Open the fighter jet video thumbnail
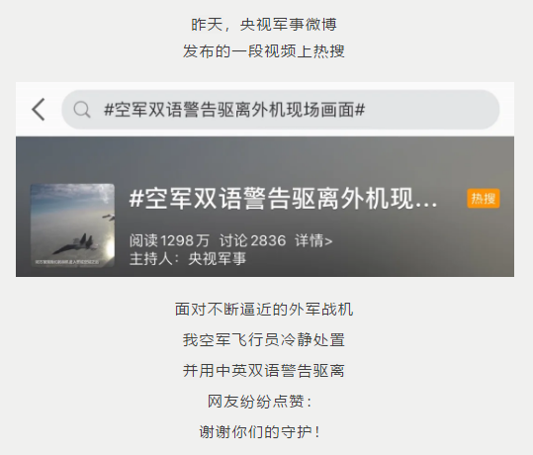 point(72,226)
